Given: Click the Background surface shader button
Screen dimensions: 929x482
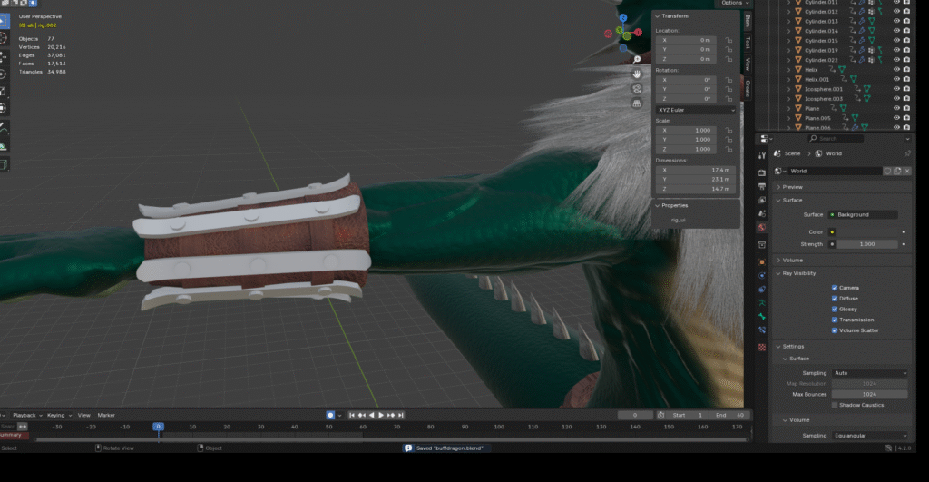Looking at the screenshot, I should (x=862, y=214).
